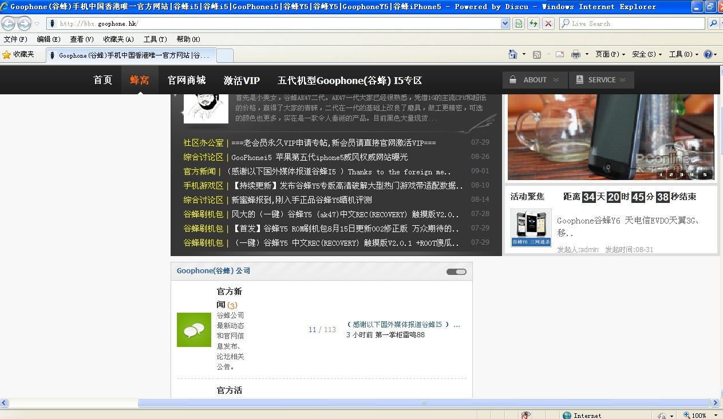
Task: Click the search magnifier icon
Action: [x=712, y=23]
